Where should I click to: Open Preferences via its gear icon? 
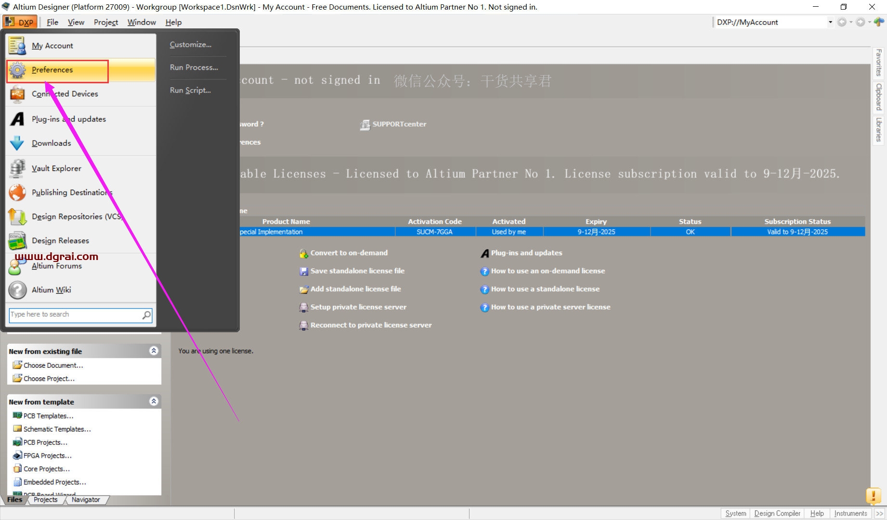tap(17, 70)
